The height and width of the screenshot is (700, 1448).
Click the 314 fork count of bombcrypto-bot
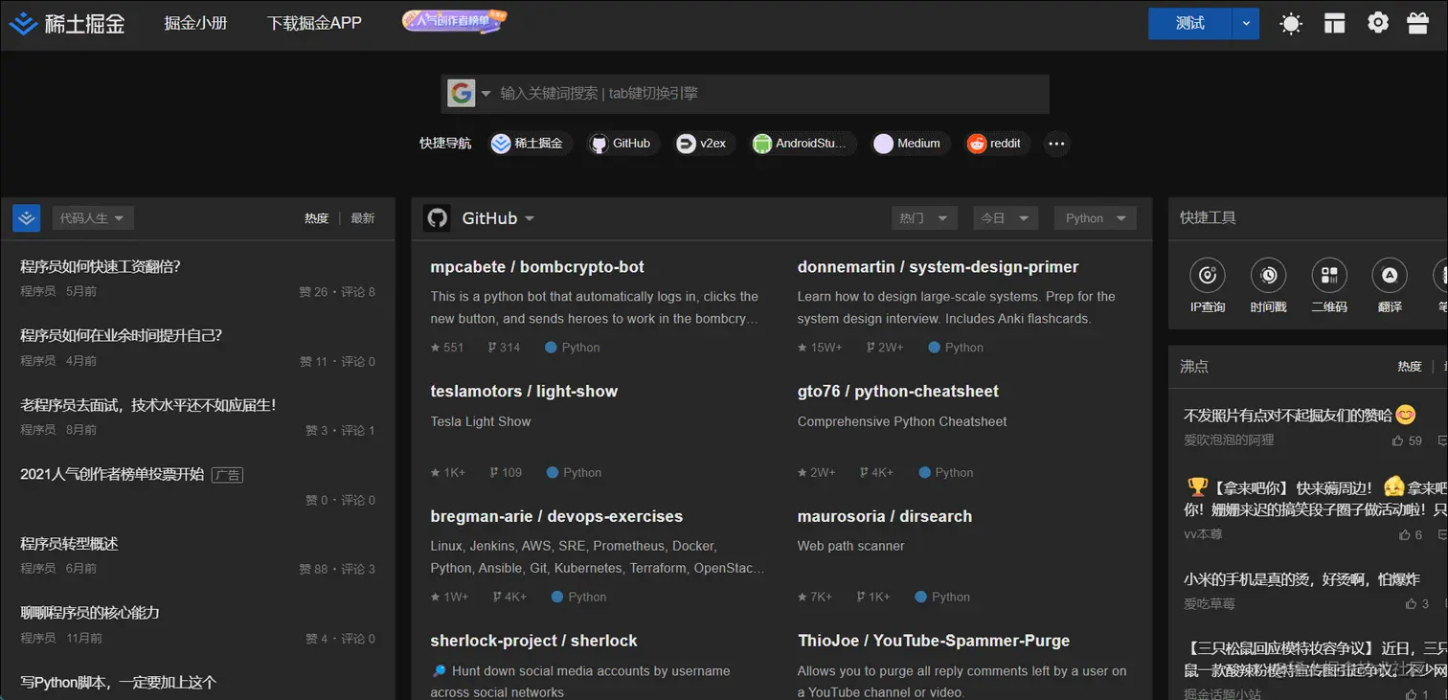[504, 348]
